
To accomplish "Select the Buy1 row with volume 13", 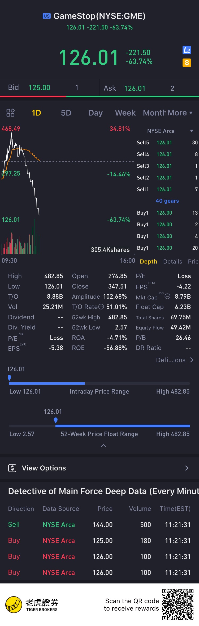I will click(x=167, y=213).
